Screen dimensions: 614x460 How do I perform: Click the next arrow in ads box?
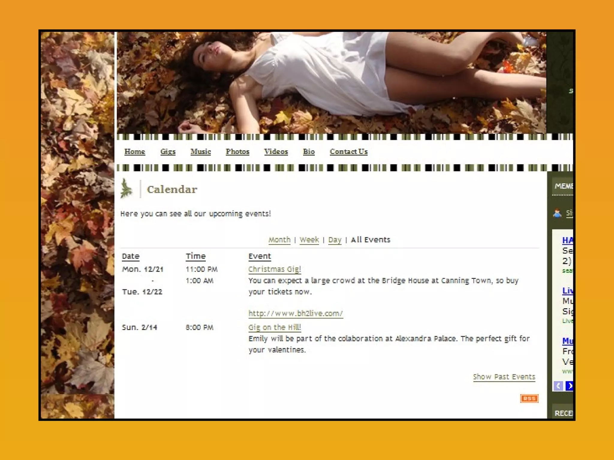(x=569, y=386)
